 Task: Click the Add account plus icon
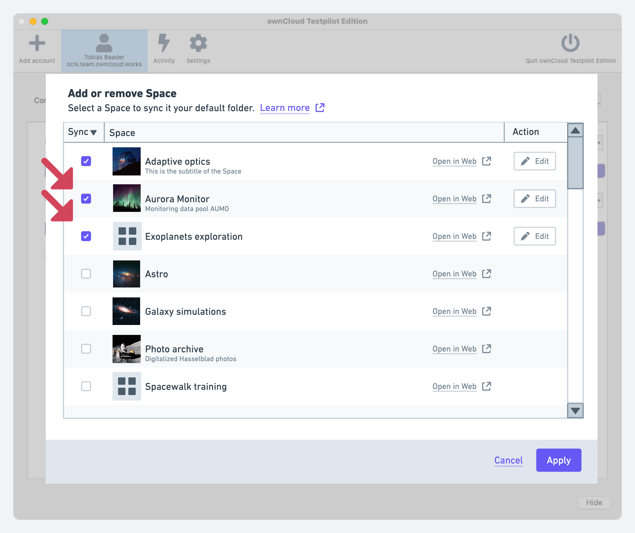coord(37,43)
